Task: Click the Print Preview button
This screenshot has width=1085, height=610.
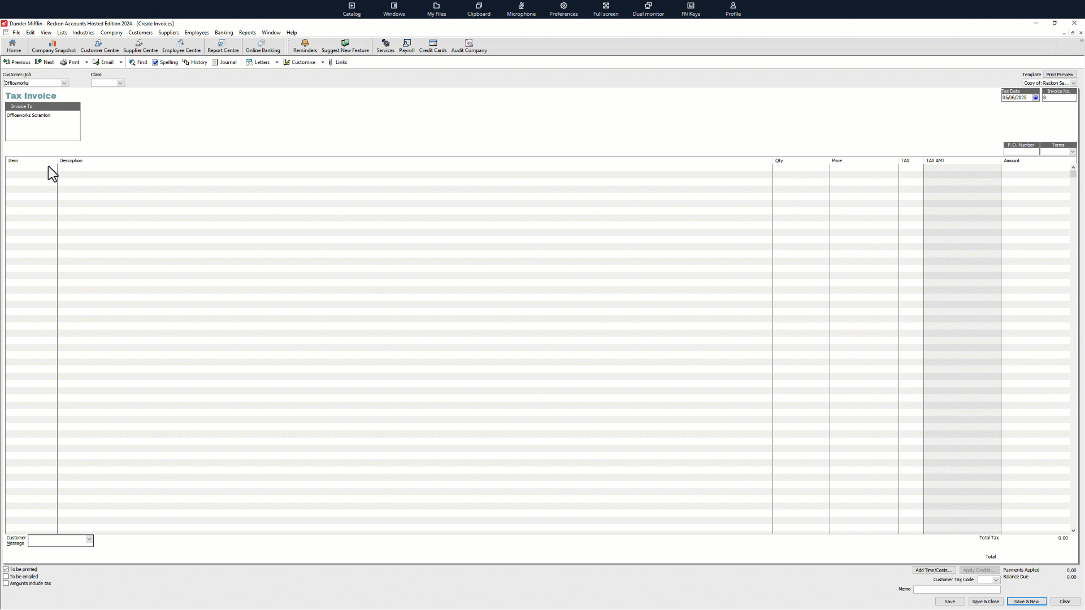Action: click(1060, 75)
